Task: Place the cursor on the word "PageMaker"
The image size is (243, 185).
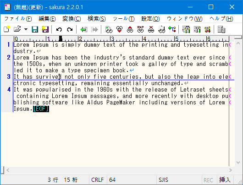Action: click(x=121, y=102)
